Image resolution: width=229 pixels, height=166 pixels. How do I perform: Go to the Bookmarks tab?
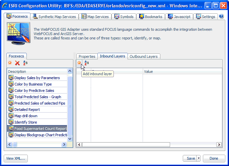click(x=151, y=17)
